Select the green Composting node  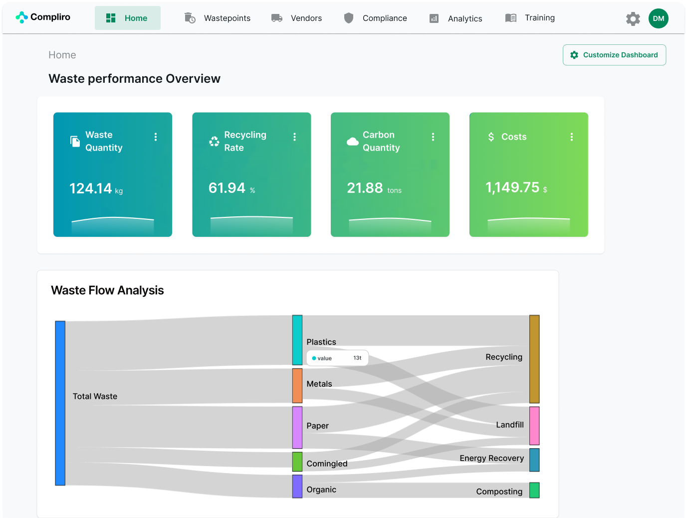click(x=534, y=490)
